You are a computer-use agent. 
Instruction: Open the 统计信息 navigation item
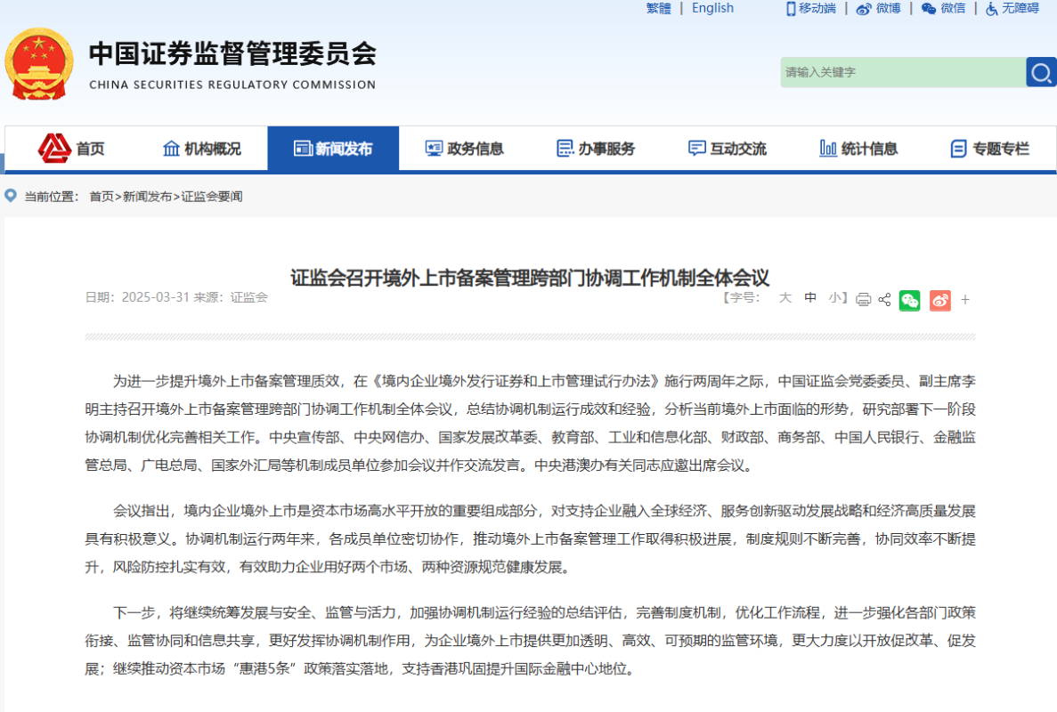tap(858, 149)
